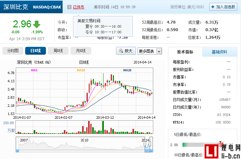241x159 pixels.
Task: Click the NASDAQ:CBAK ticker label
Action: [x=47, y=7]
